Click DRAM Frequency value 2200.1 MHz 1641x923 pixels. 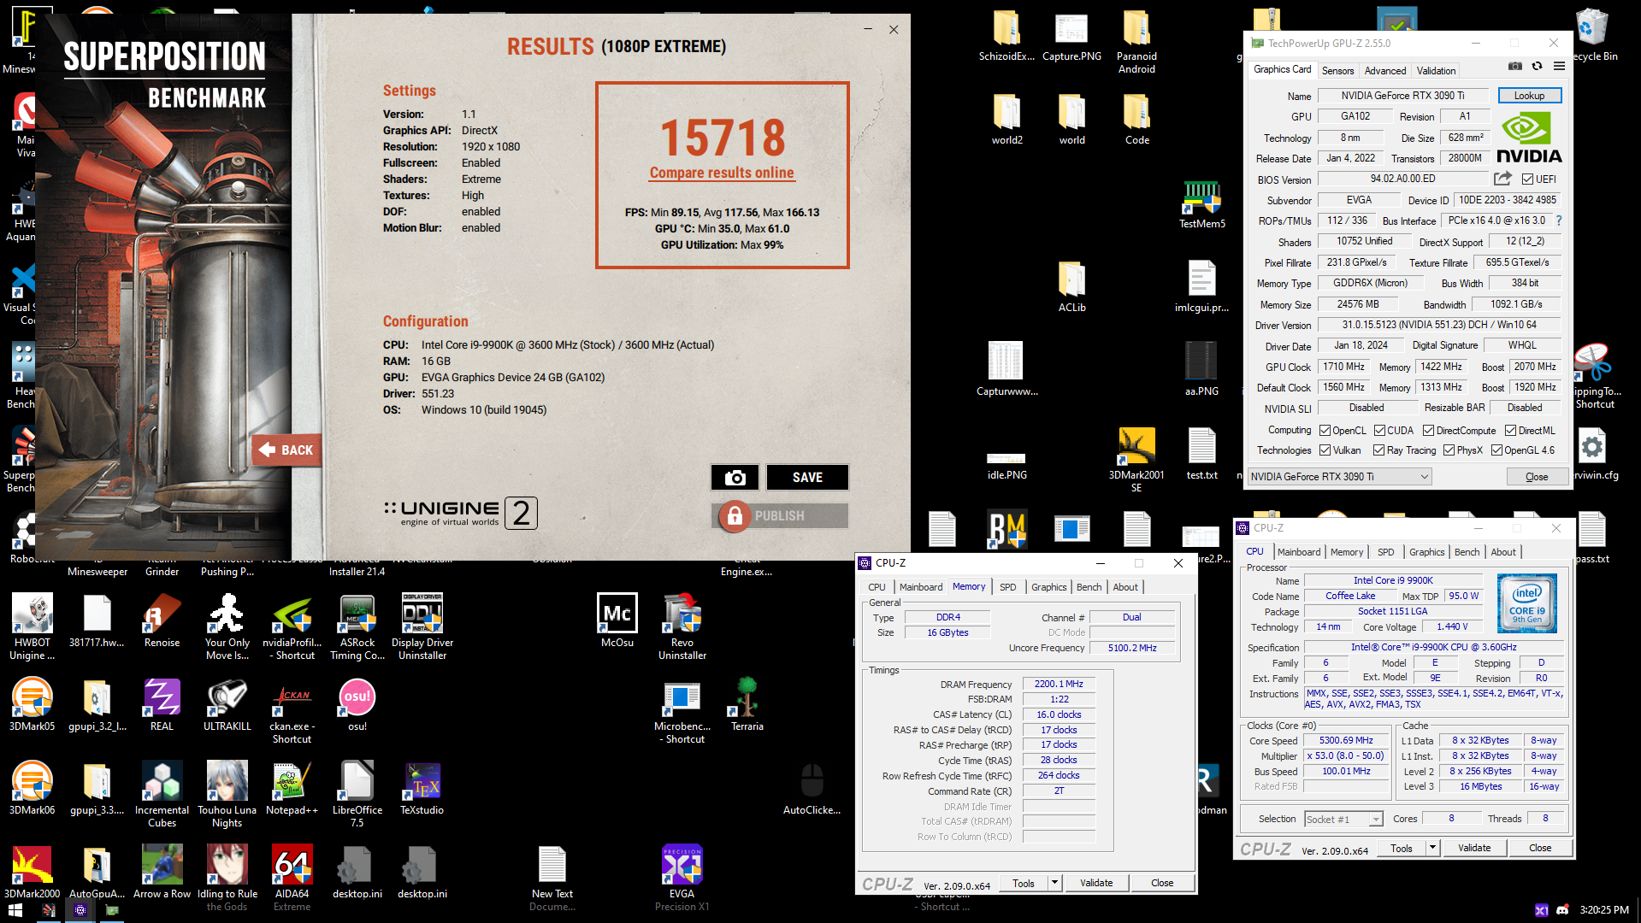[x=1059, y=684]
